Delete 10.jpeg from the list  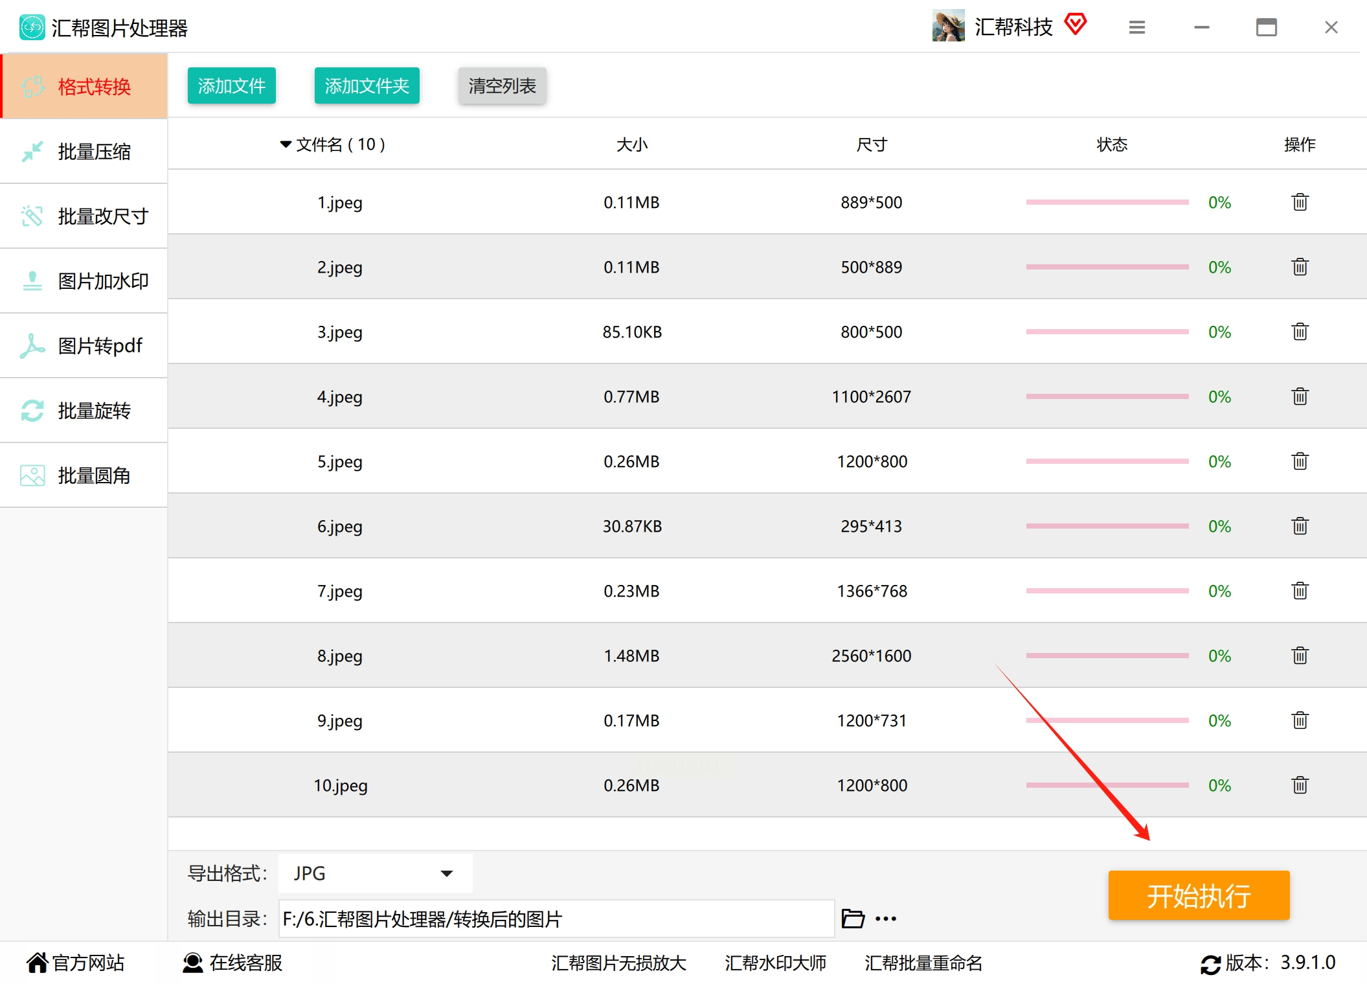click(1300, 785)
